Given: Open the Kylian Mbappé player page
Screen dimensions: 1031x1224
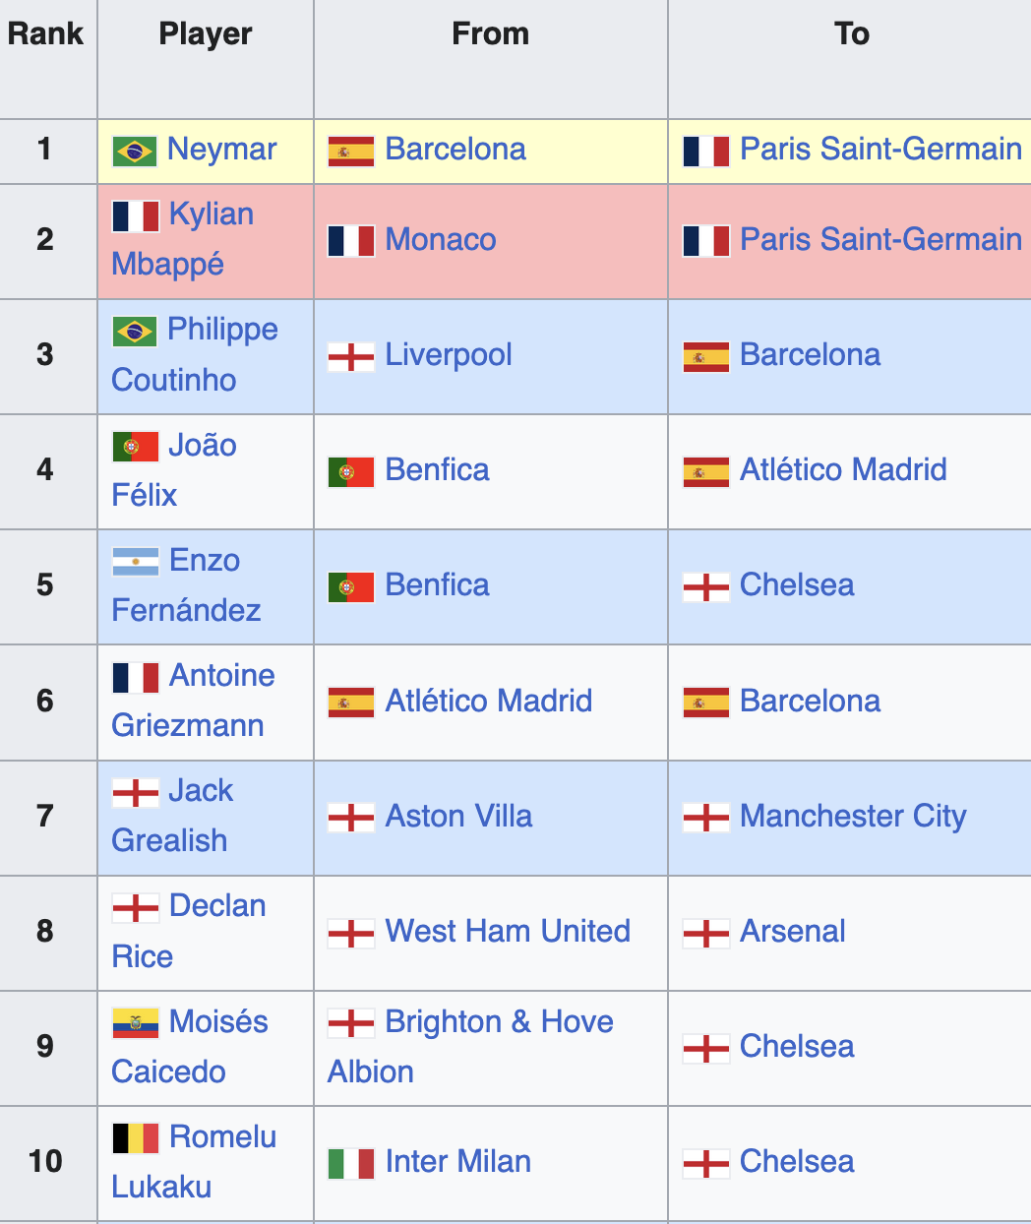Looking at the screenshot, I should click(x=183, y=239).
